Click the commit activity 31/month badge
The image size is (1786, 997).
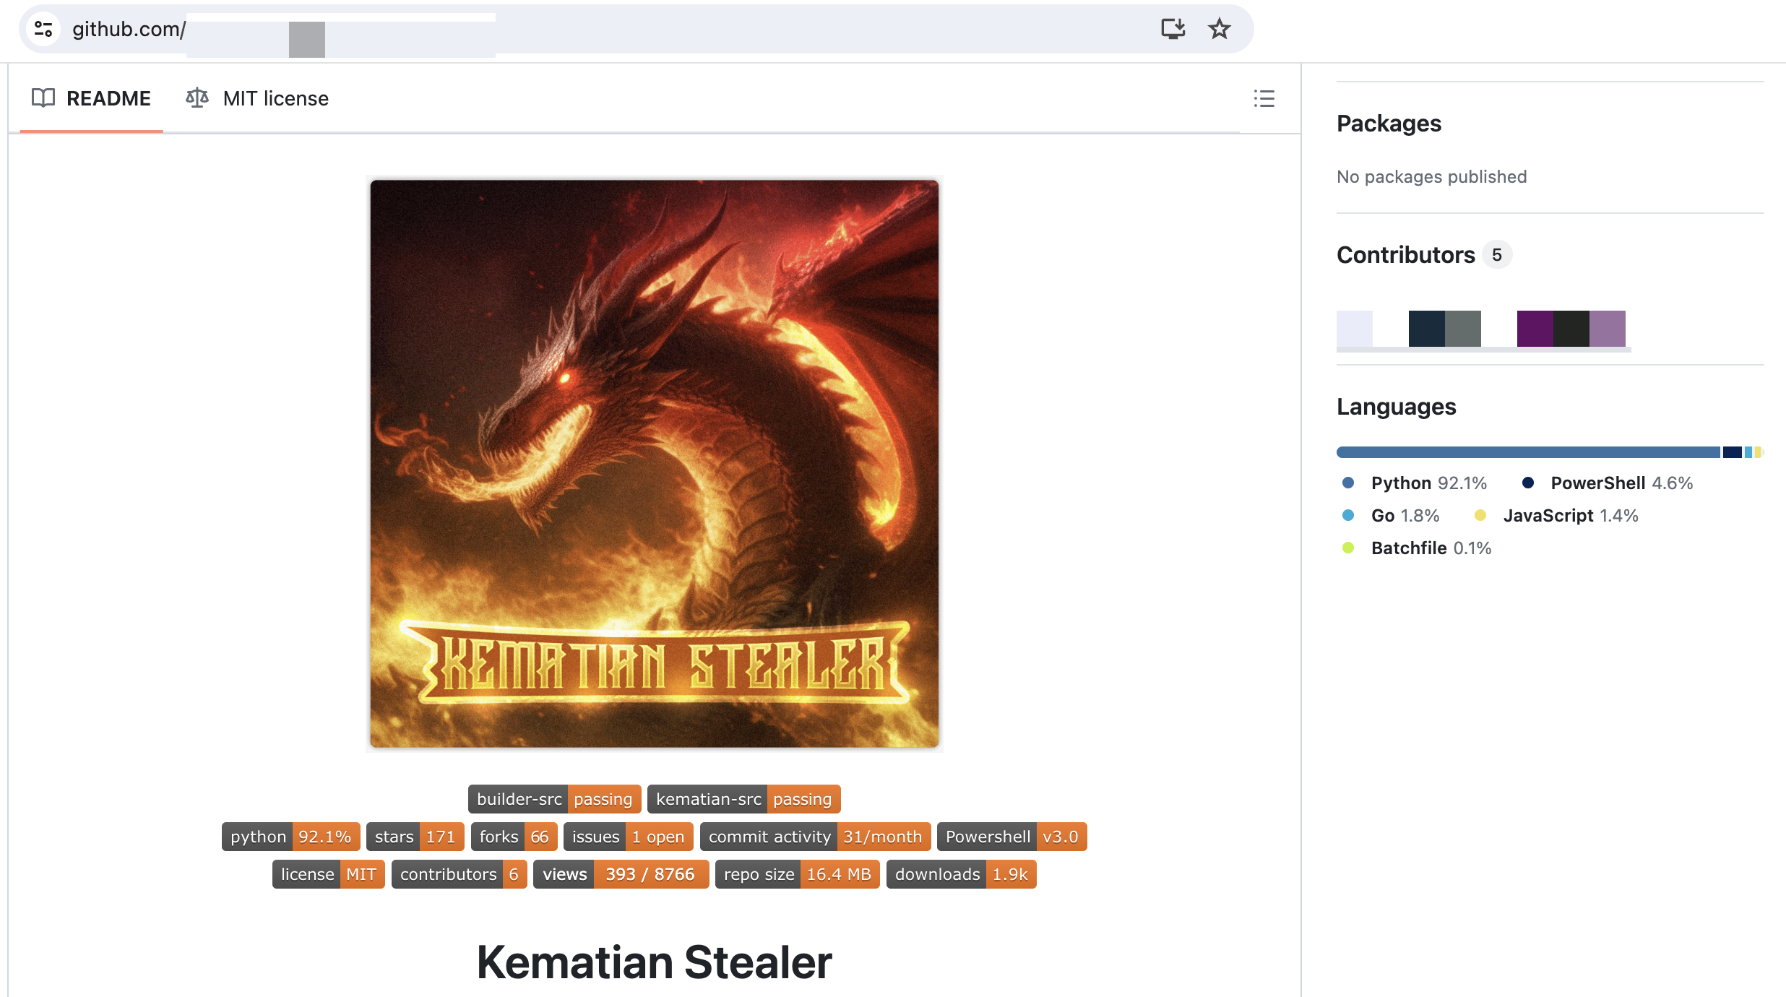click(815, 837)
